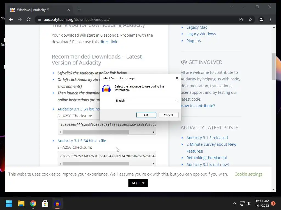Click Audacity 3.1.3 64 bit installer link
The image size is (281, 210).
pyautogui.click(x=78, y=109)
